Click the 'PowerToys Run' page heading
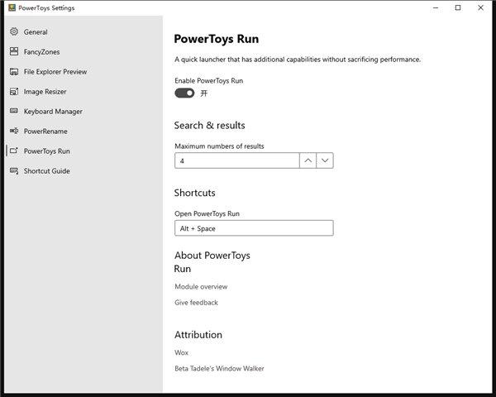Viewport: 496px width, 397px height. (217, 39)
